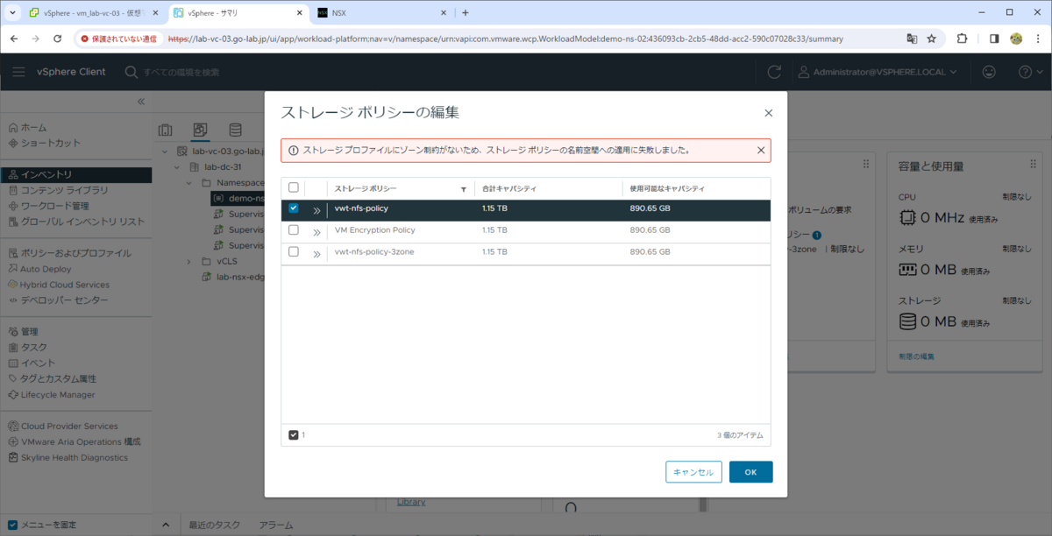Click the search field すべての環境を検索
The image size is (1052, 536).
click(x=181, y=72)
